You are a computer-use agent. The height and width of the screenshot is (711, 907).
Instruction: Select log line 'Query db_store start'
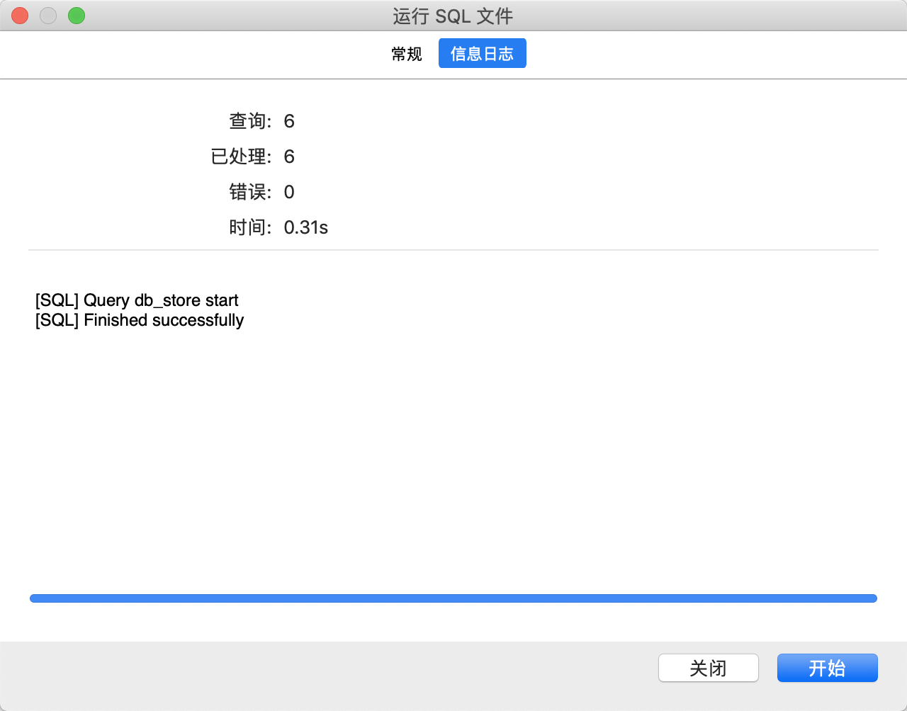tap(137, 300)
